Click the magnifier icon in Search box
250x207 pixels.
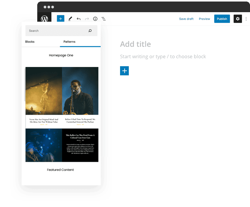(x=90, y=31)
